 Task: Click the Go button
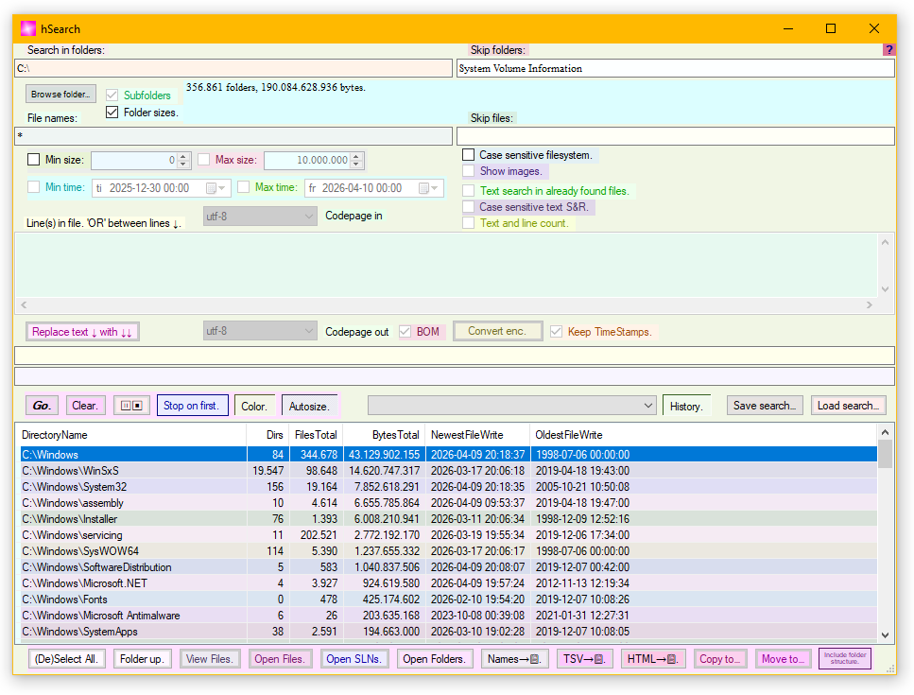pos(42,406)
